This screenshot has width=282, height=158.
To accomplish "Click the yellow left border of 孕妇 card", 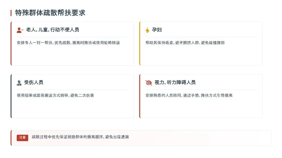I will click(140, 43).
